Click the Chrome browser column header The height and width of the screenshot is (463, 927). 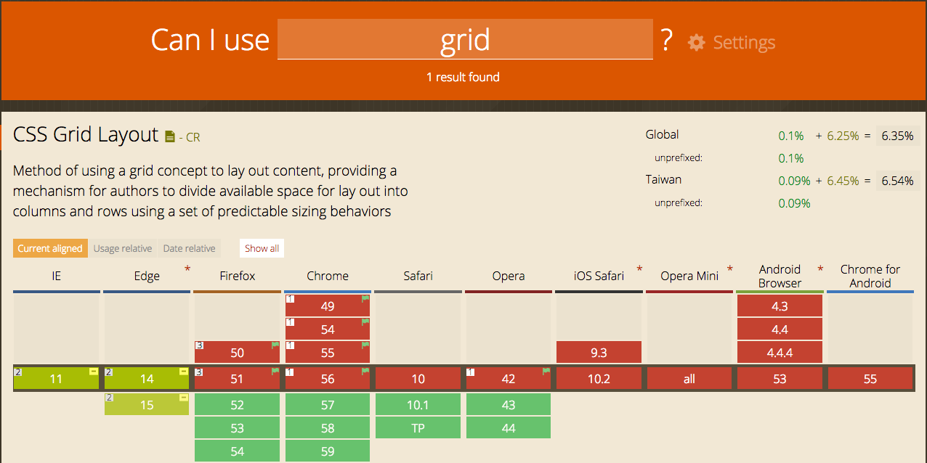(x=328, y=276)
